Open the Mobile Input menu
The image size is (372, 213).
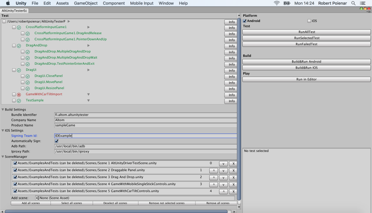tap(142, 3)
